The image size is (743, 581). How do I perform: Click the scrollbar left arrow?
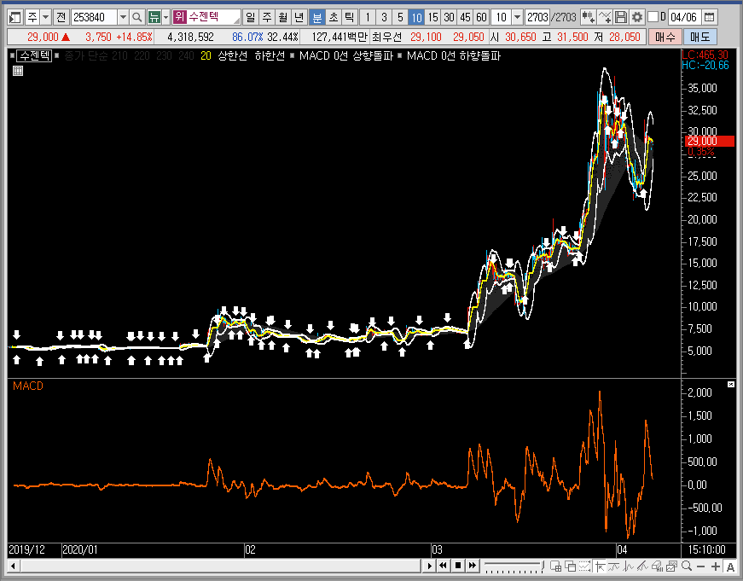14,566
